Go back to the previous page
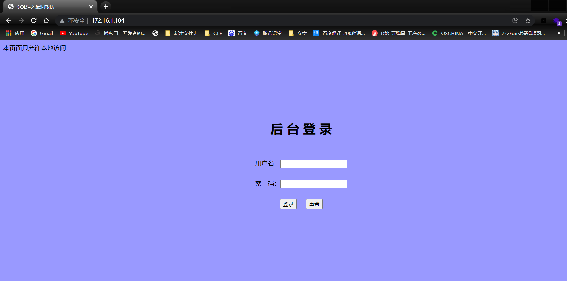This screenshot has width=567, height=281. pyautogui.click(x=8, y=20)
